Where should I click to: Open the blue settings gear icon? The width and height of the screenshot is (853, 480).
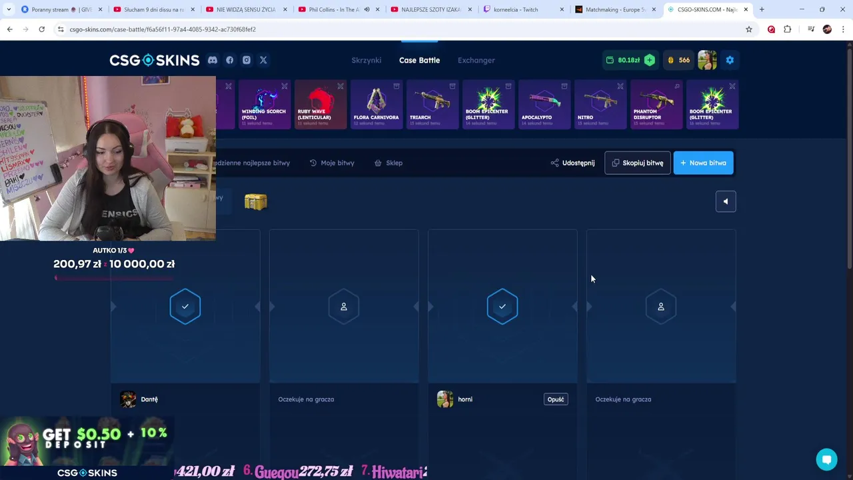point(730,60)
